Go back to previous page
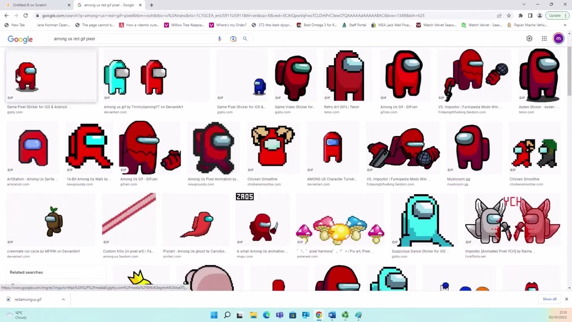572x322 pixels. (x=6, y=16)
